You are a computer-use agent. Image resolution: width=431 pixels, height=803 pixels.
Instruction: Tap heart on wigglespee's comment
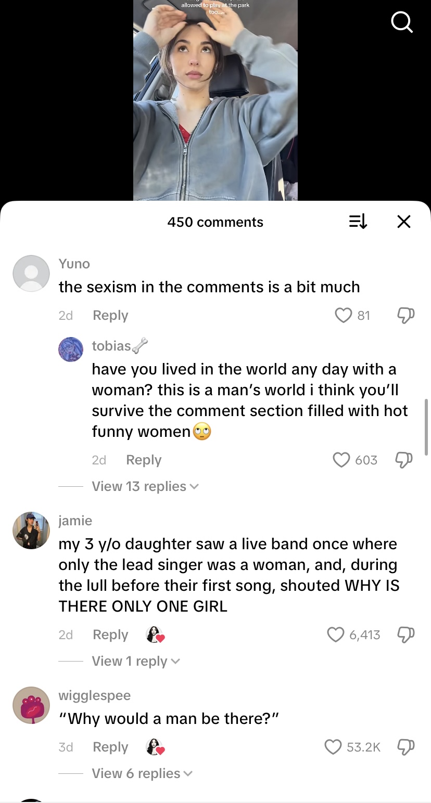point(333,747)
